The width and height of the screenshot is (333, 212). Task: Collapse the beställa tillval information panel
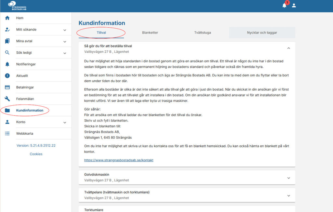pyautogui.click(x=288, y=47)
